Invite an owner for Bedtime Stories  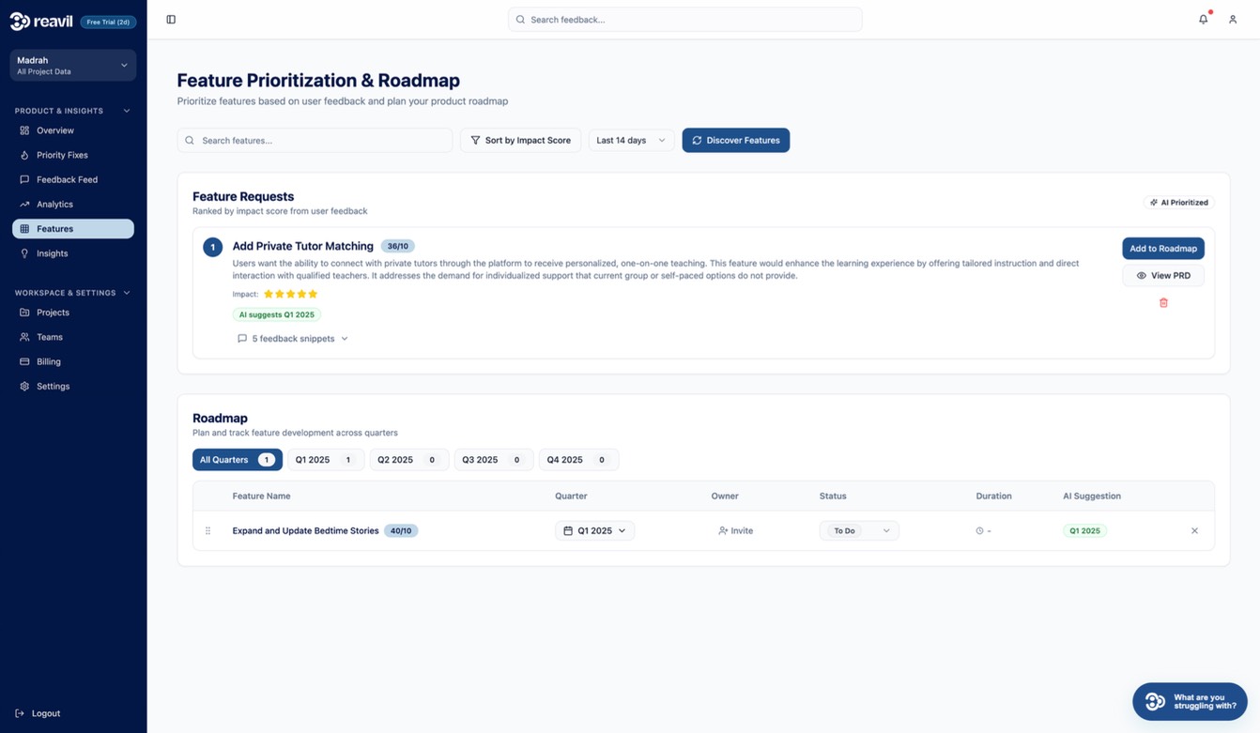736,531
